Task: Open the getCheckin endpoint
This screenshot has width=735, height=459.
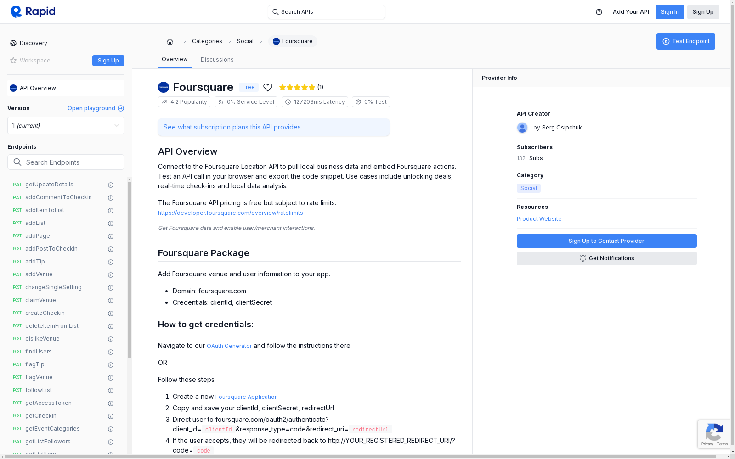Action: click(41, 416)
